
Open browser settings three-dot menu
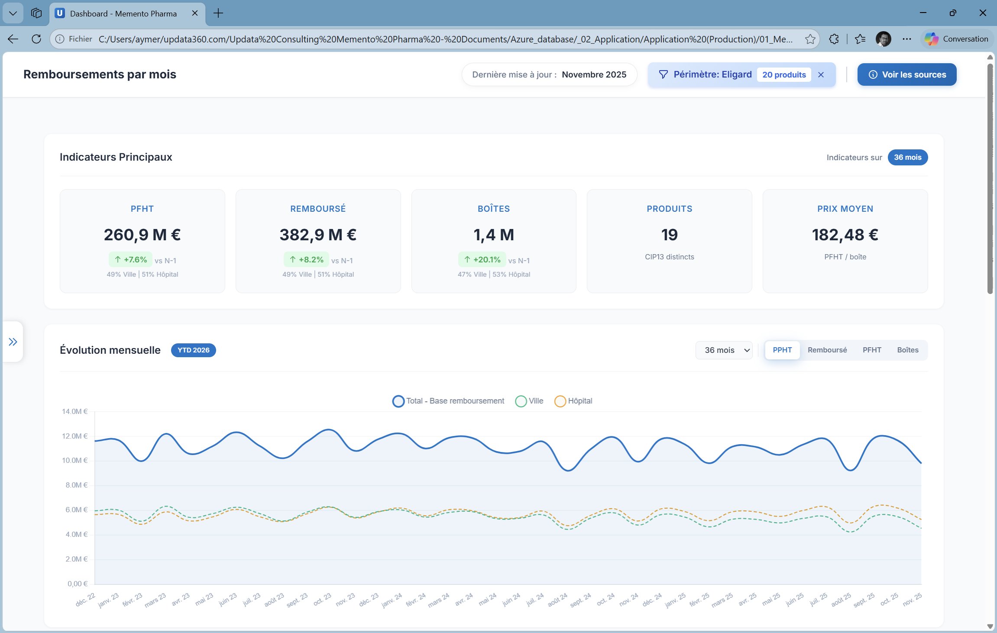point(906,39)
